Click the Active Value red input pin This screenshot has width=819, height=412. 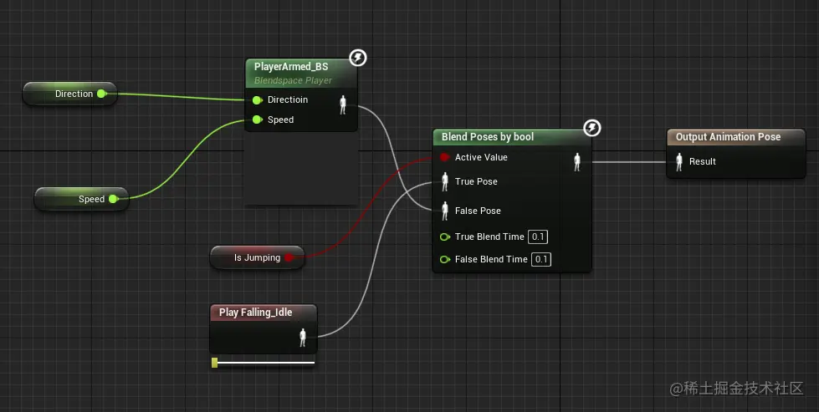[x=444, y=157]
